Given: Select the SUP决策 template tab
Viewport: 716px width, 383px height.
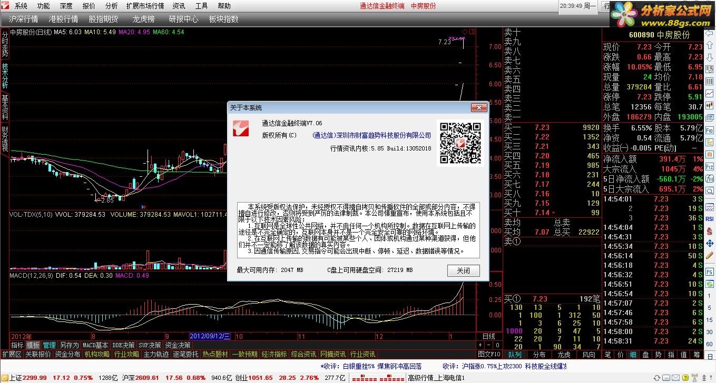Looking at the screenshot, I should point(150,345).
